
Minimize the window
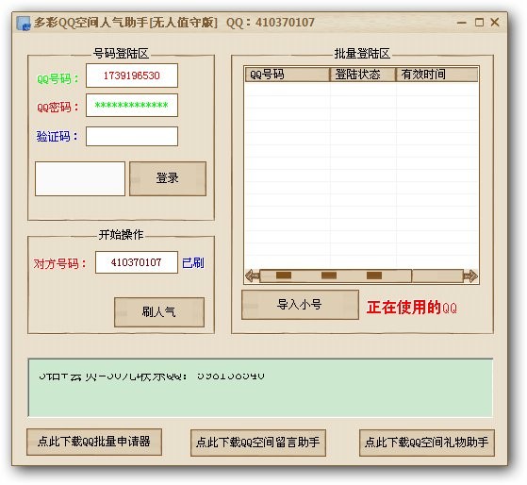click(x=462, y=23)
